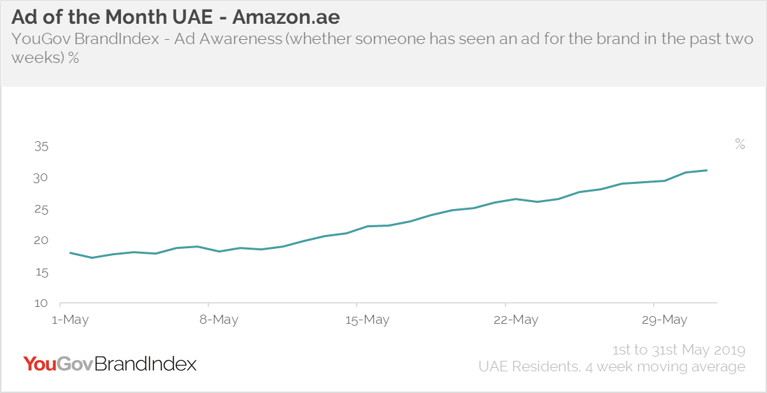Image resolution: width=767 pixels, height=393 pixels.
Task: Click the 10 y-axis value
Action: pos(40,303)
